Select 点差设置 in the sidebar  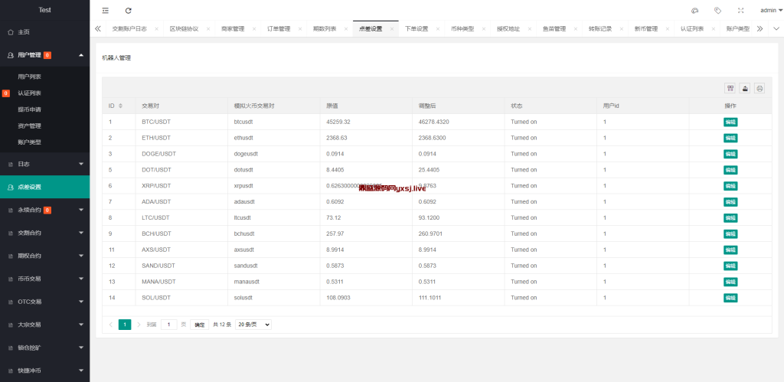pyautogui.click(x=45, y=187)
